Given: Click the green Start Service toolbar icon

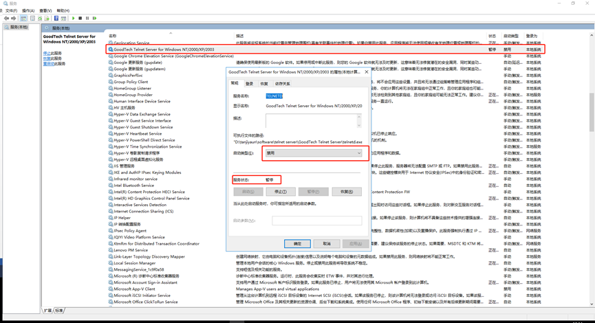Looking at the screenshot, I should tap(73, 18).
